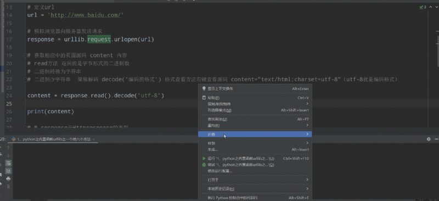The height and width of the screenshot is (201, 439).
Task: Click line number 17 in gutter
Action: tap(9, 39)
